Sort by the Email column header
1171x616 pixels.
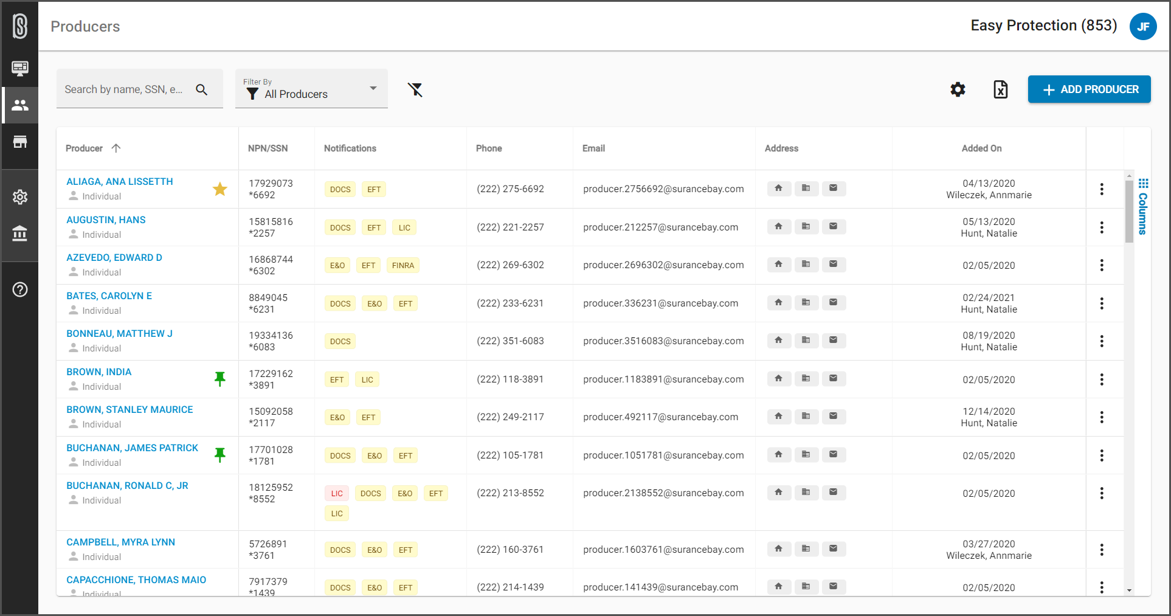[593, 148]
